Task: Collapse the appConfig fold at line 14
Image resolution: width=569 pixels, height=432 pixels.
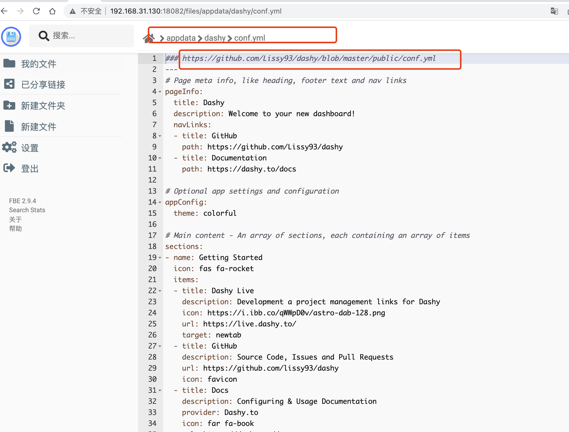Action: (x=160, y=202)
